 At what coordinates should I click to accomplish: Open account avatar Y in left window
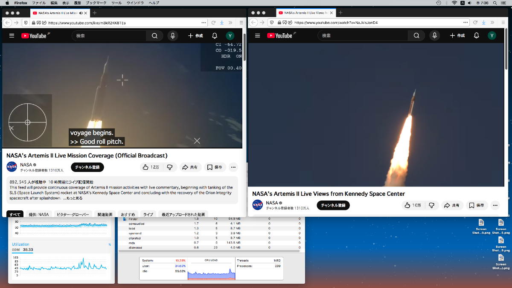(230, 36)
